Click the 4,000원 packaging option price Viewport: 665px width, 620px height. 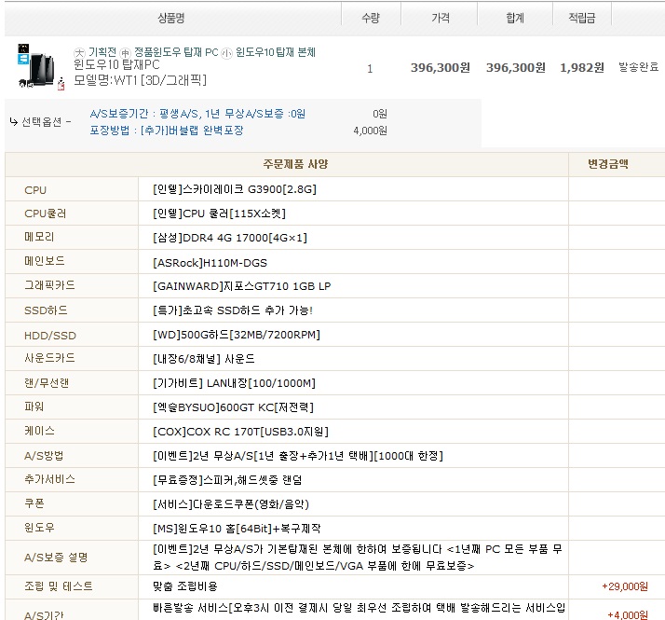click(370, 131)
